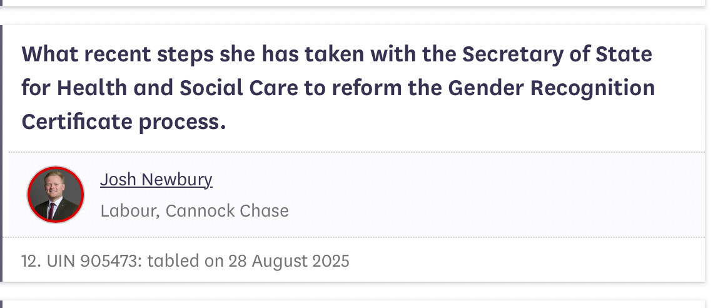
Task: Click the partially visible card above
Action: coord(352,3)
